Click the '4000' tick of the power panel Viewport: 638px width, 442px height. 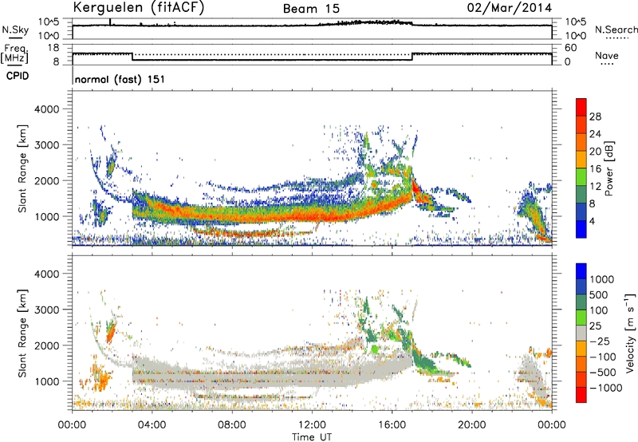46,109
